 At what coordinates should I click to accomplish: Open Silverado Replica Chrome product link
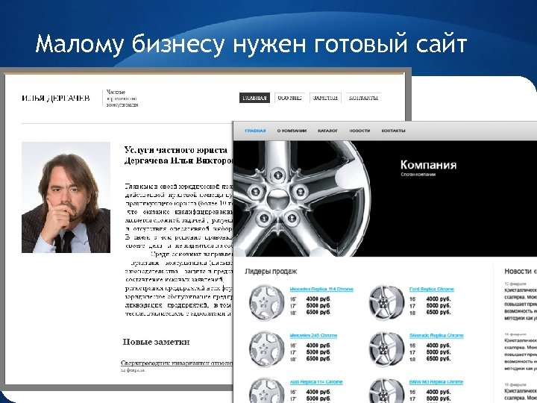(x=436, y=336)
